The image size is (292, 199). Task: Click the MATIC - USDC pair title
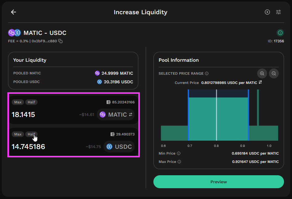tap(45, 33)
